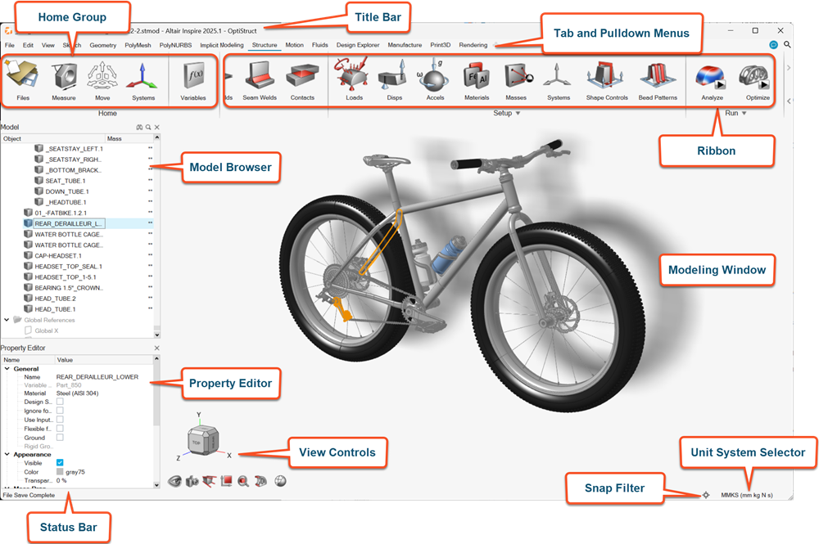The image size is (819, 544).
Task: Expand the Setup group dropdown arrow
Action: click(518, 113)
